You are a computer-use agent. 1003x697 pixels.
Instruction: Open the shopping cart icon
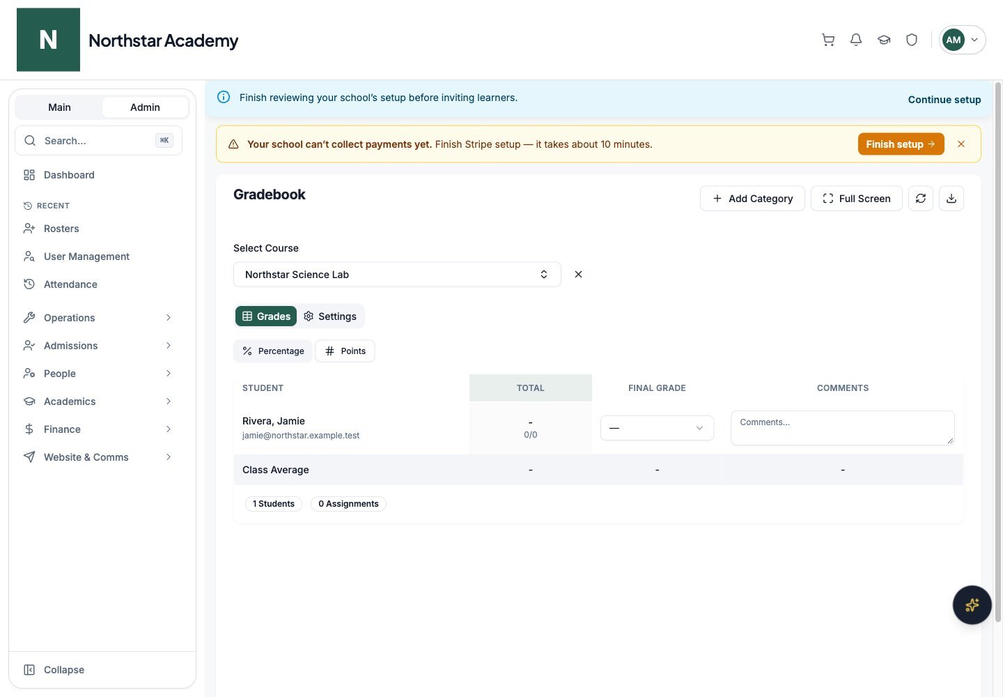(828, 40)
